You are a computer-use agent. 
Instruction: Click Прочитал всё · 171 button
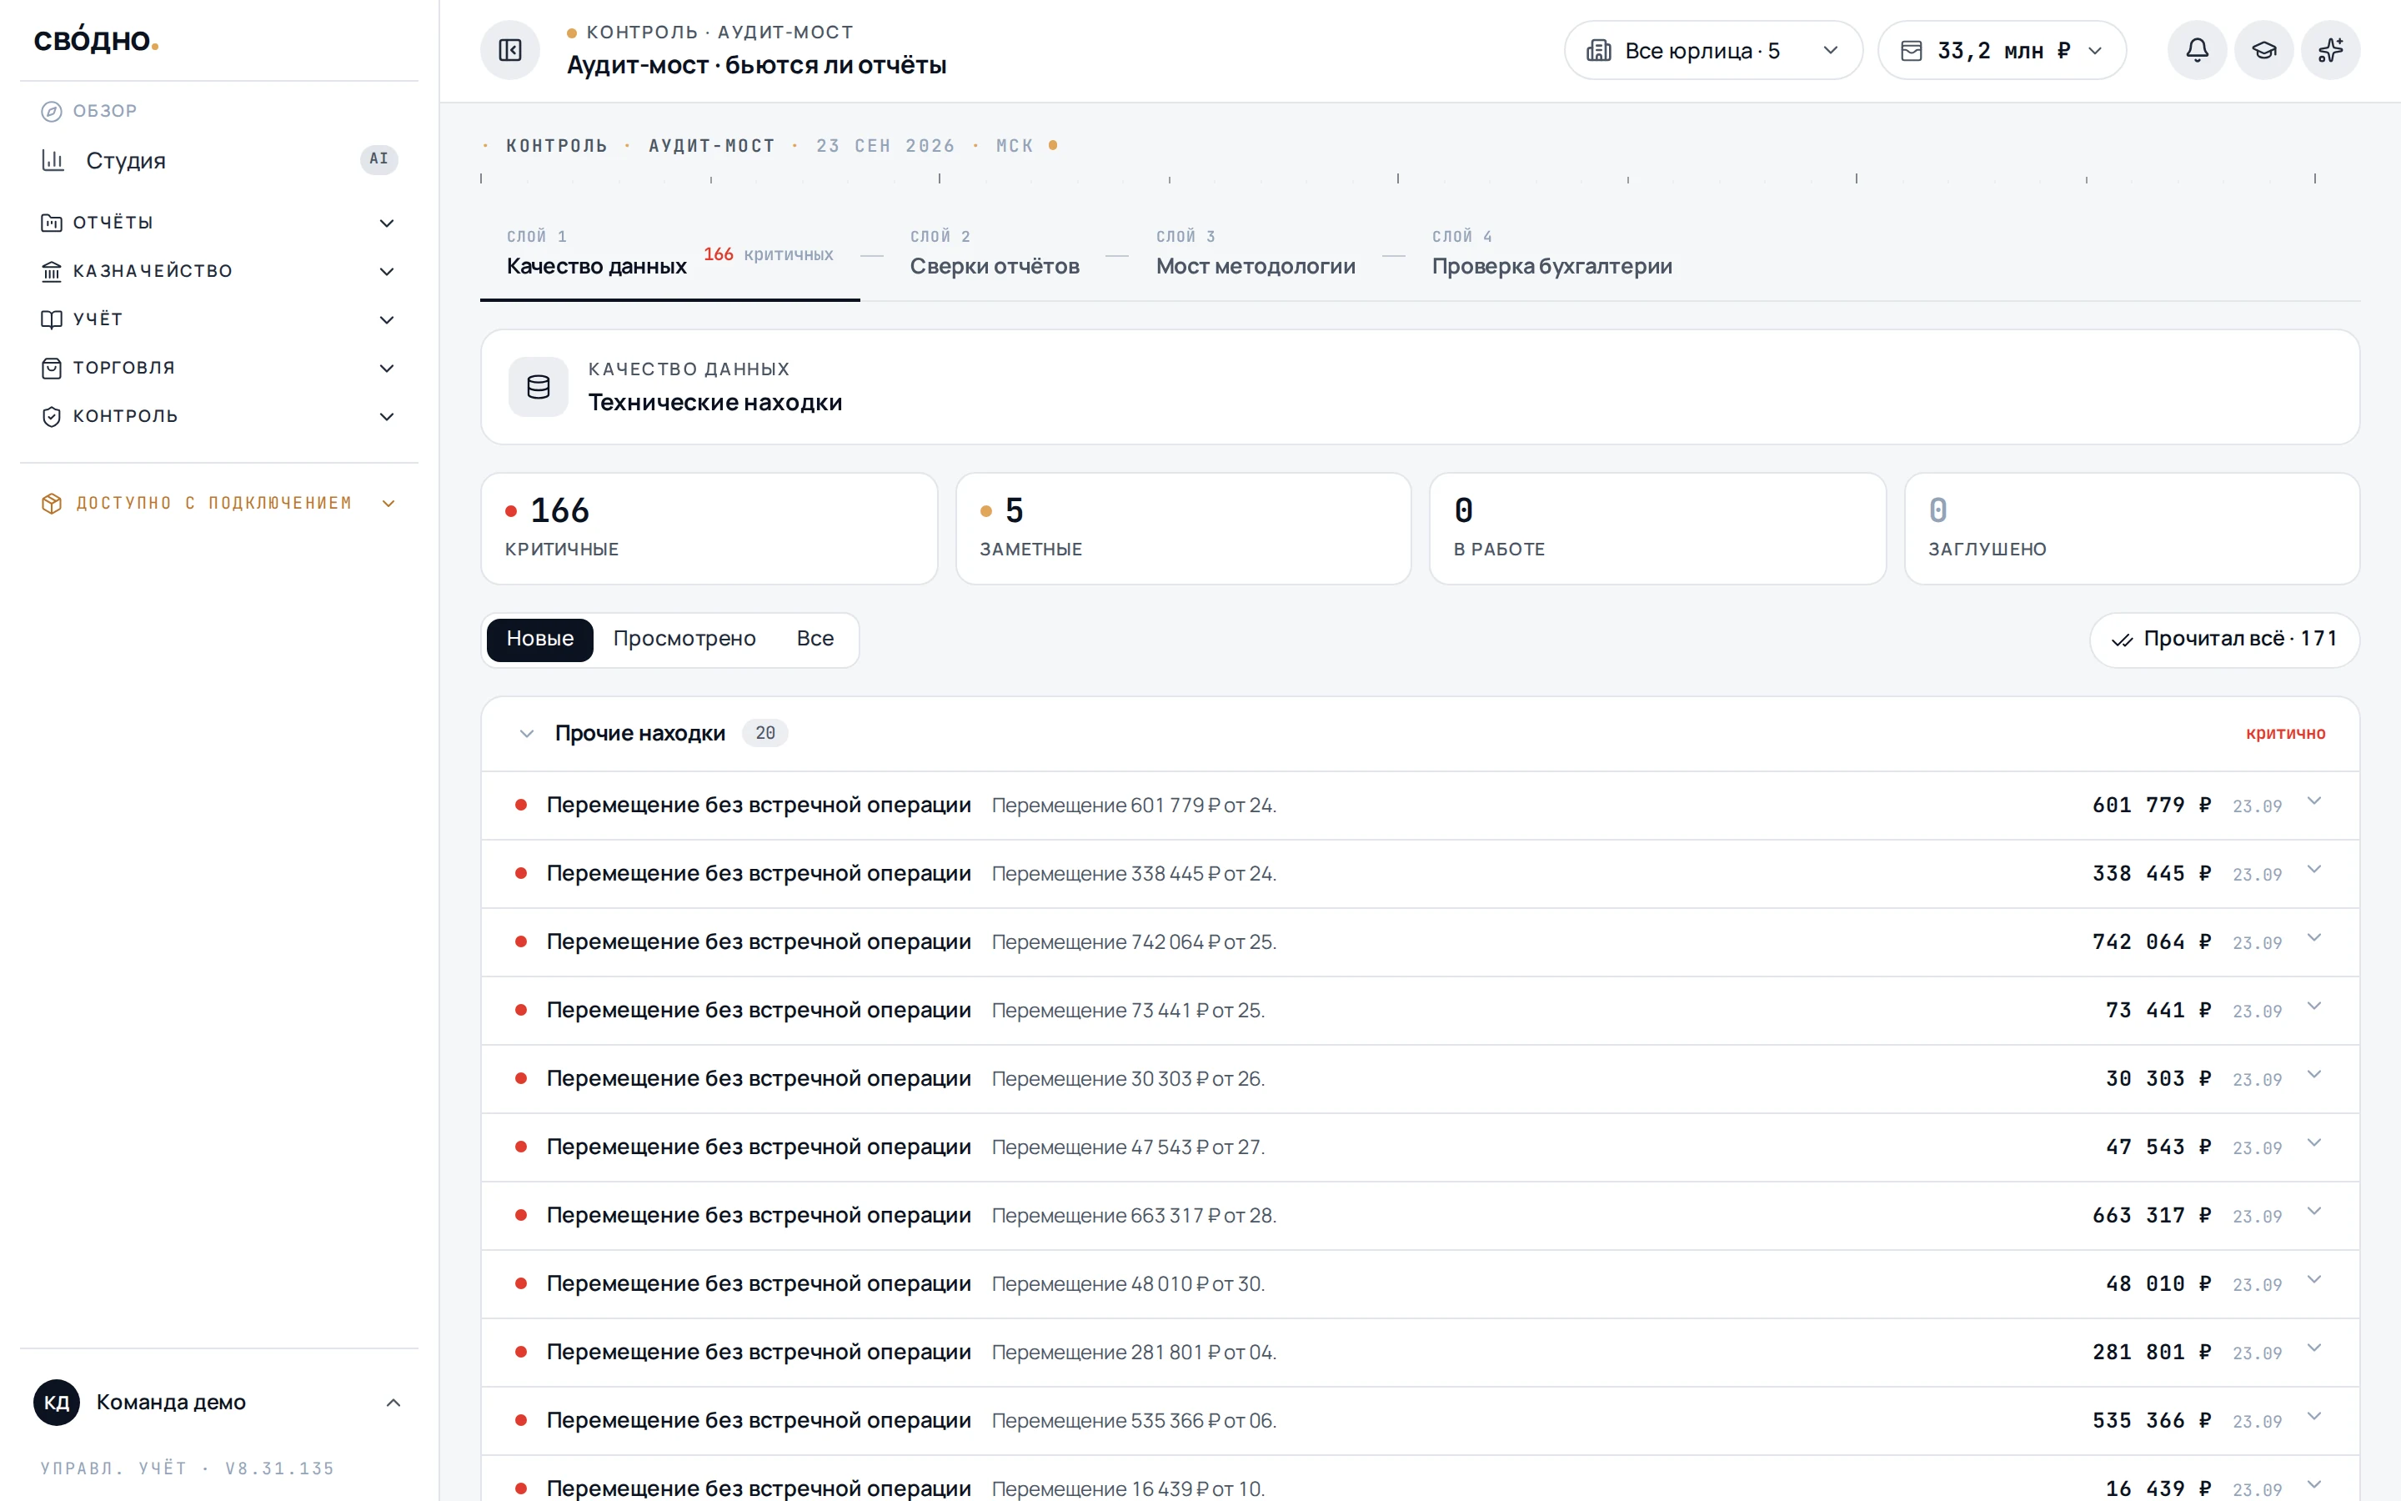click(x=2223, y=640)
